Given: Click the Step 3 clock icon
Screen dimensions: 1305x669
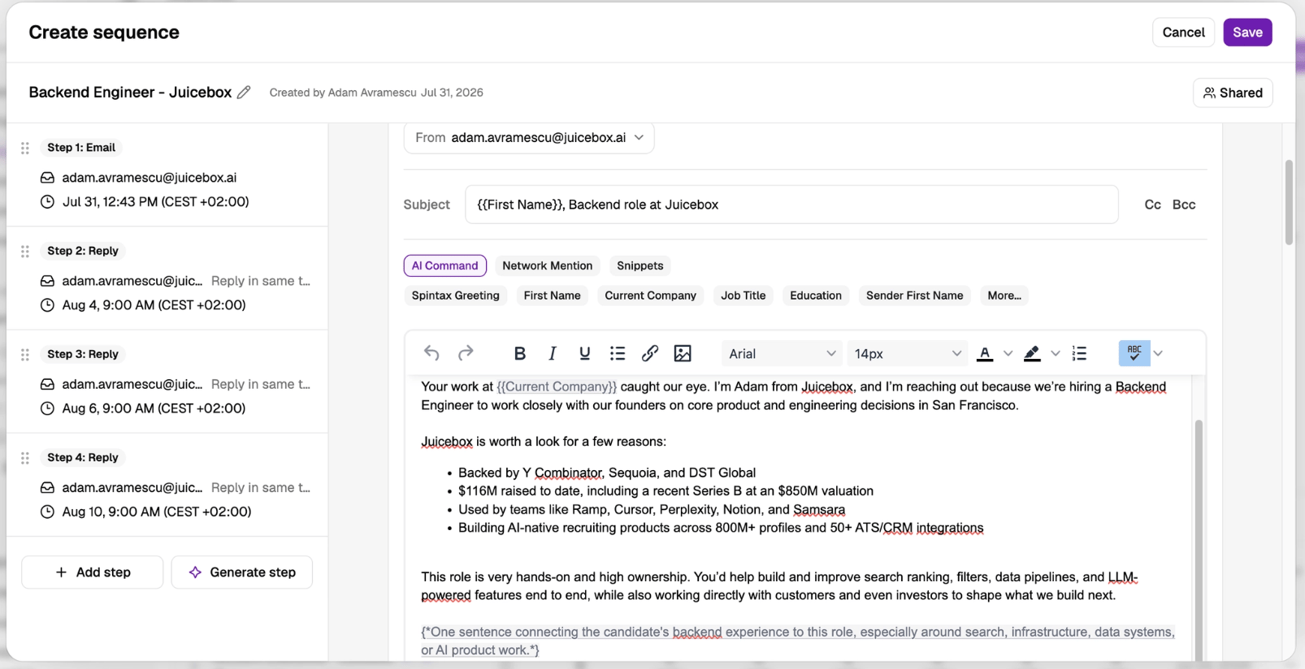Looking at the screenshot, I should [47, 408].
